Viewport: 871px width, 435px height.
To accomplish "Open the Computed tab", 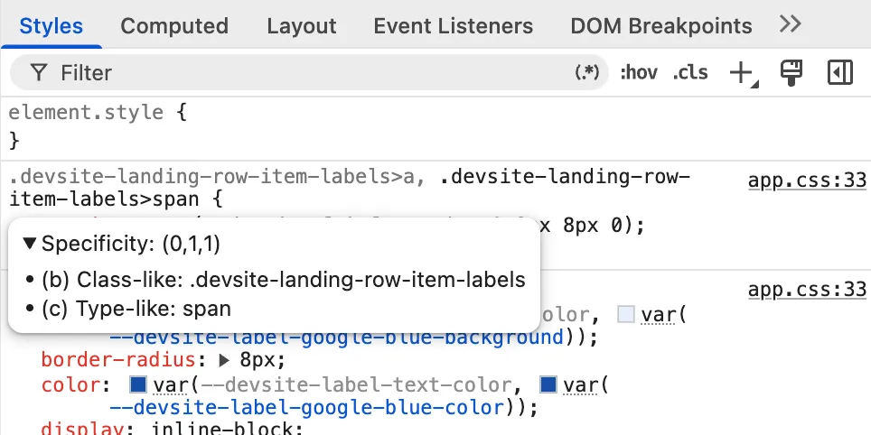I will [x=174, y=25].
